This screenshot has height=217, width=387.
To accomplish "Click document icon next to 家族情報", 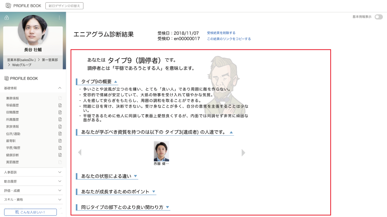I will point(60,126).
